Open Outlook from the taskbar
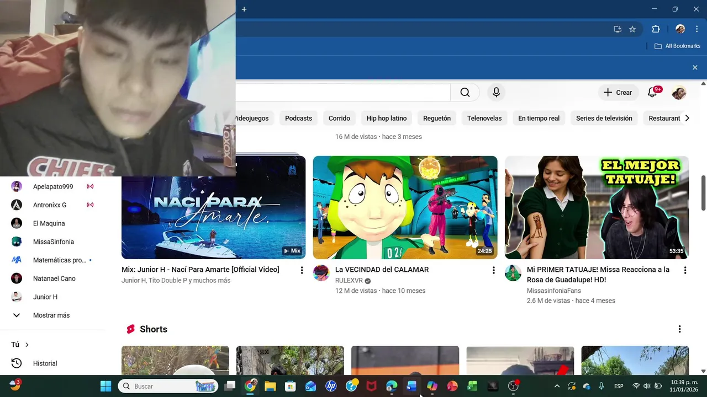The image size is (707, 397). pyautogui.click(x=310, y=386)
